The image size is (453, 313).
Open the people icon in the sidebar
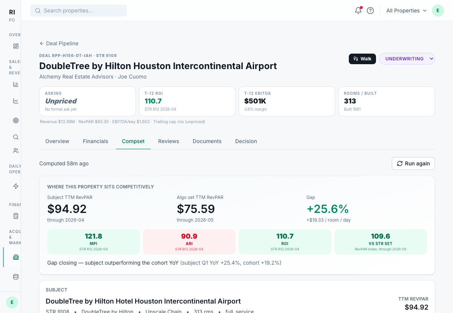[x=16, y=151]
